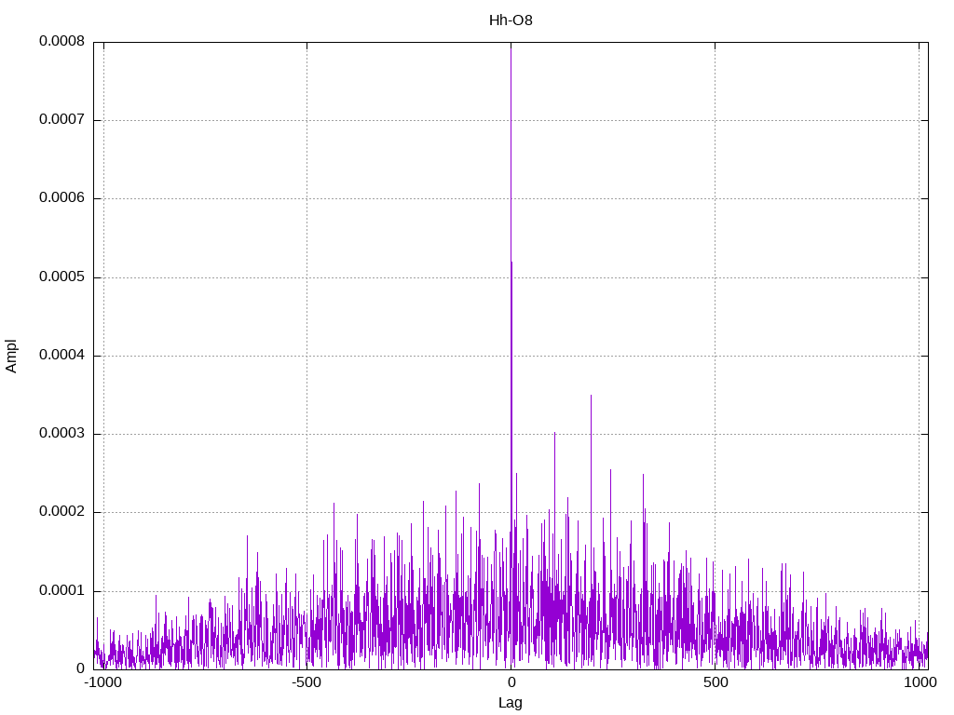Viewport: 954px width, 715px height.
Task: Select the 0.0007 y-axis tick label
Action: point(61,120)
